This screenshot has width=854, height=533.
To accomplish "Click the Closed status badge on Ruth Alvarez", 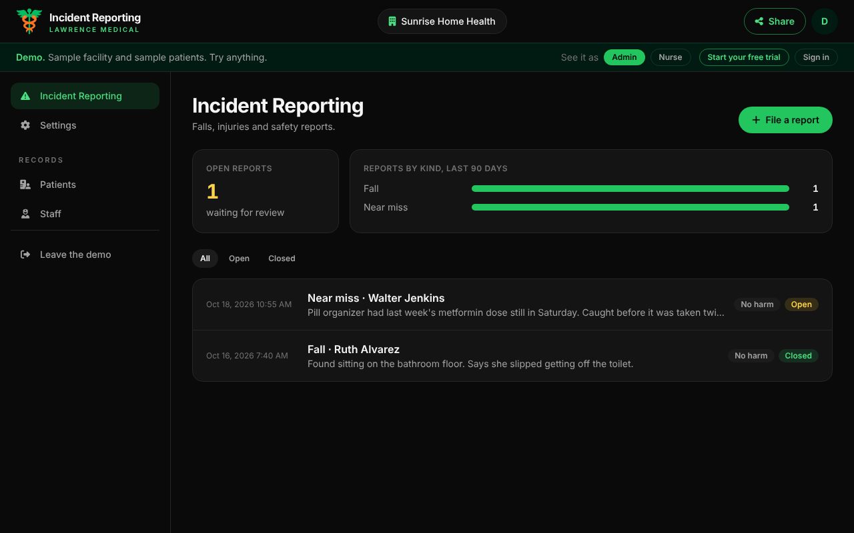I will 799,356.
